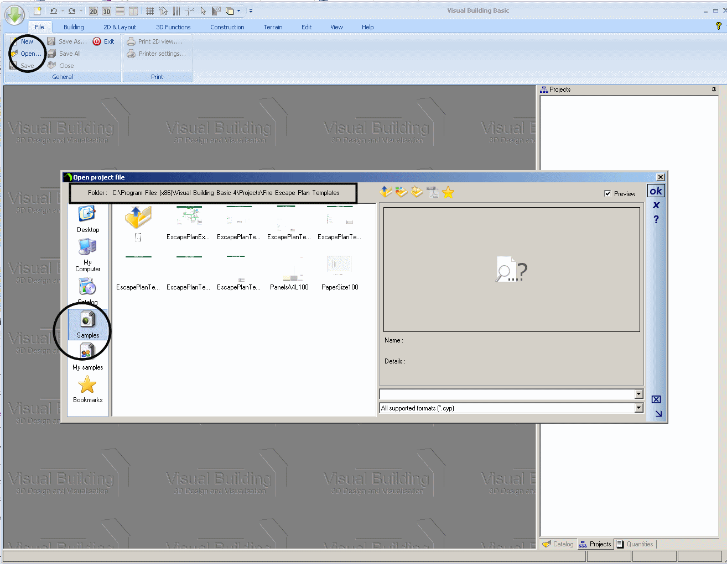Screen dimensions: 727x564
Task: Switch to 3D view icon
Action: tap(106, 11)
